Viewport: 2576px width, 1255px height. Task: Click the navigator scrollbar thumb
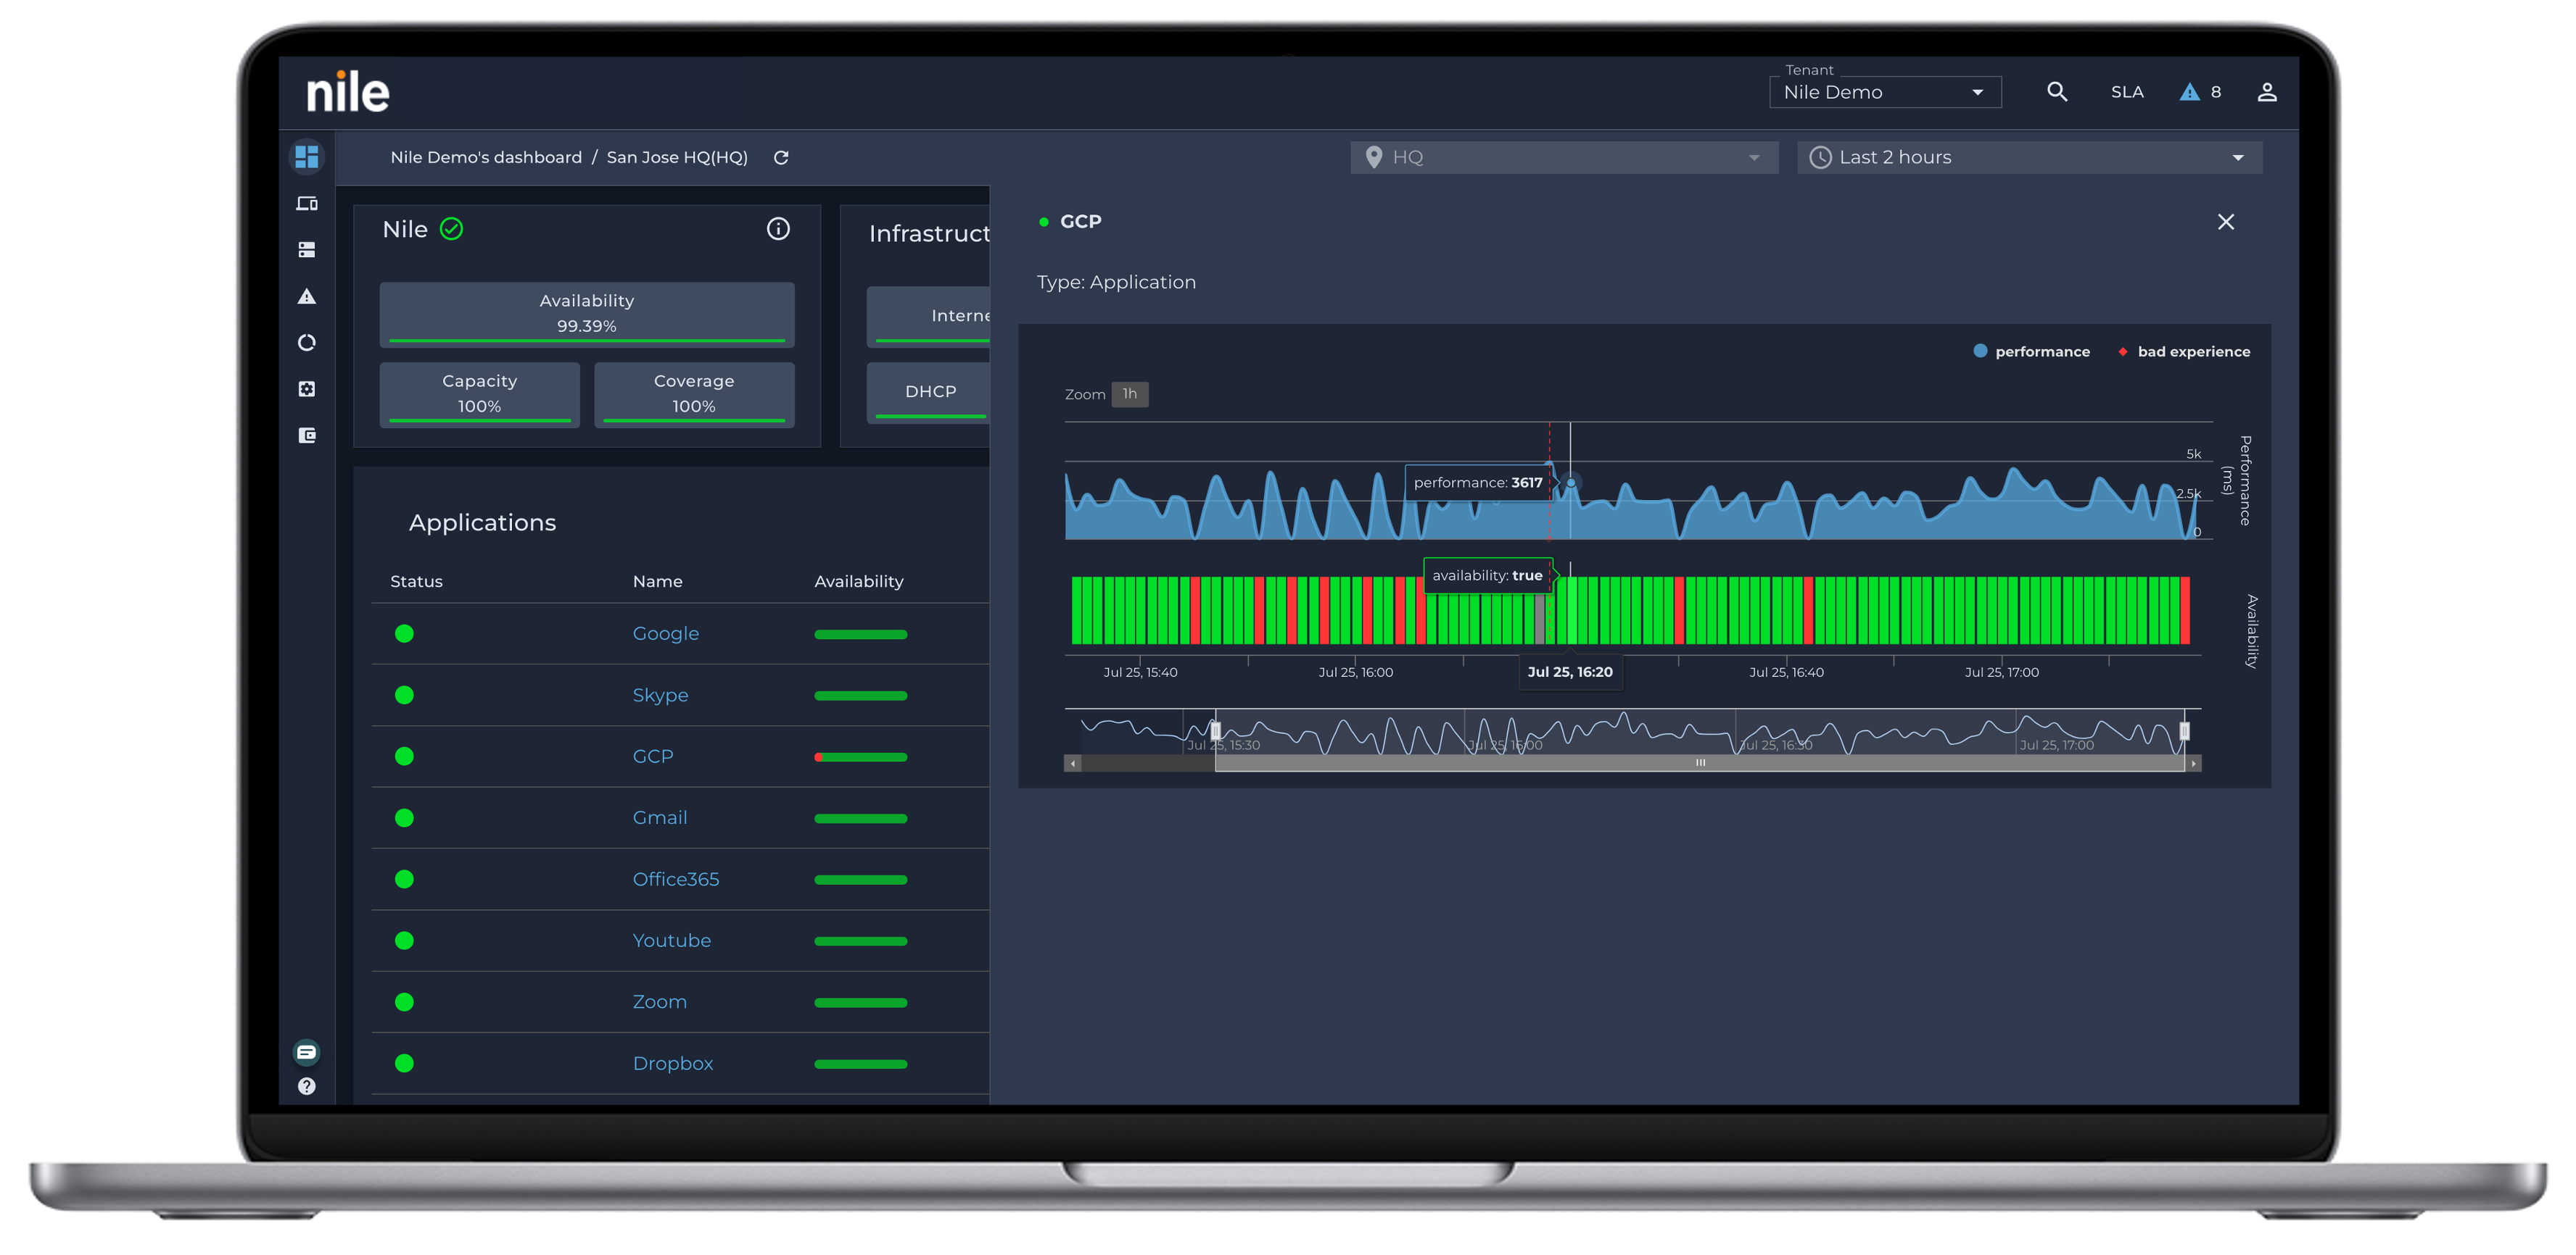tap(1699, 764)
